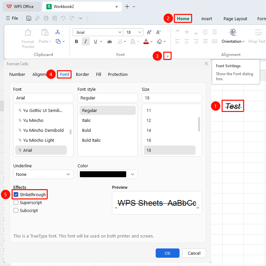Click the Cut scissors icon
The image size is (266, 266).
click(58, 32)
